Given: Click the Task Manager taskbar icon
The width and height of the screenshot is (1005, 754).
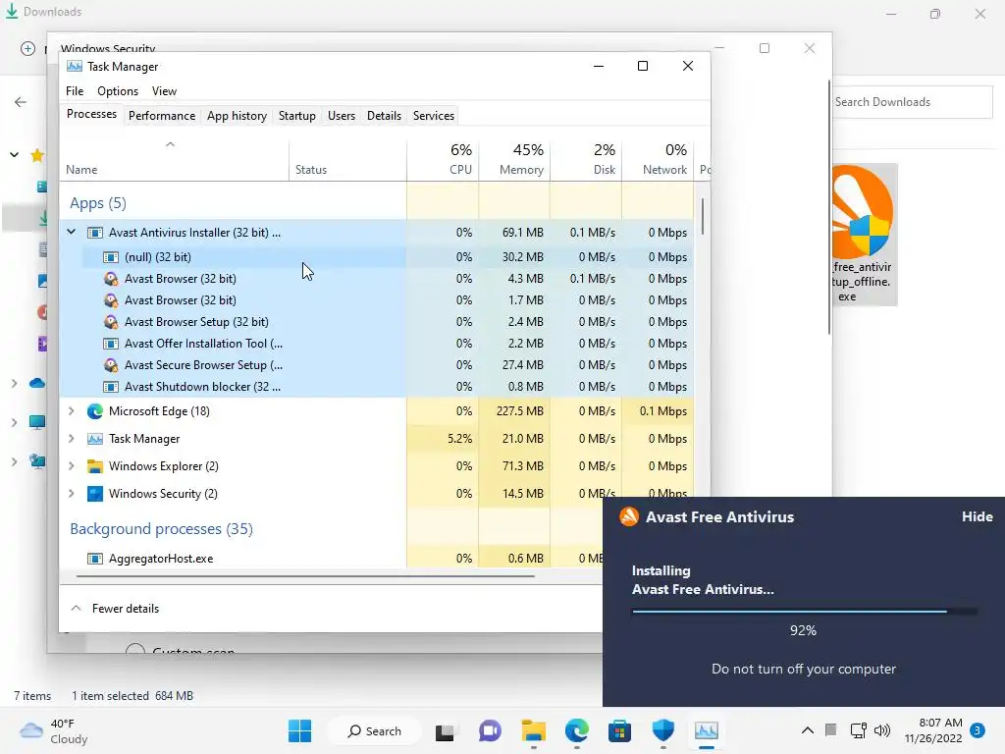Looking at the screenshot, I should 707,730.
